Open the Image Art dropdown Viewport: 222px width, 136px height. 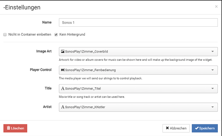pos(138,51)
